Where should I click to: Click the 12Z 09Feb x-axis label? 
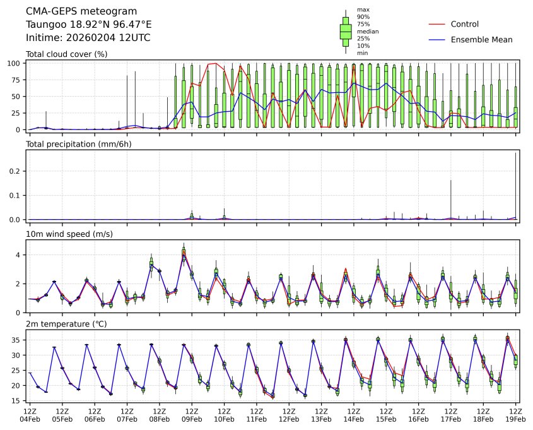[x=191, y=415]
